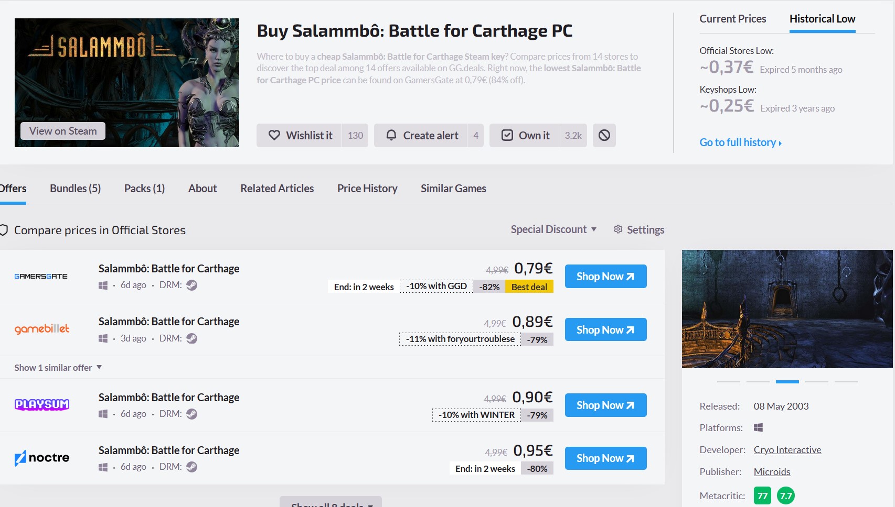
Task: Click the Playsum store logo
Action: point(42,404)
